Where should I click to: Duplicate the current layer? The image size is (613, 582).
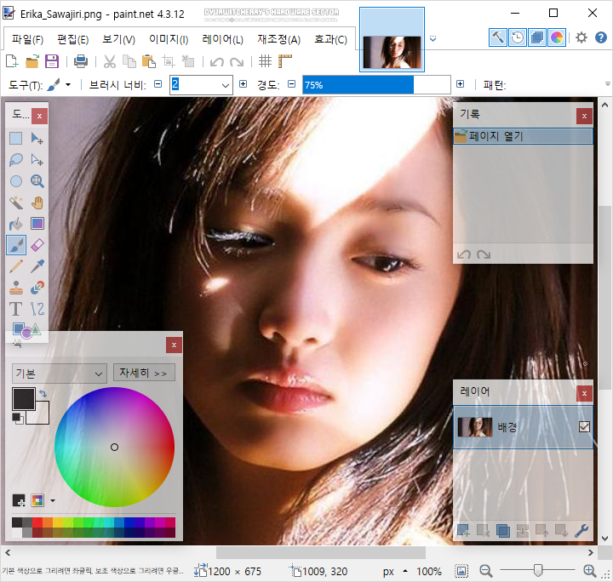click(503, 530)
